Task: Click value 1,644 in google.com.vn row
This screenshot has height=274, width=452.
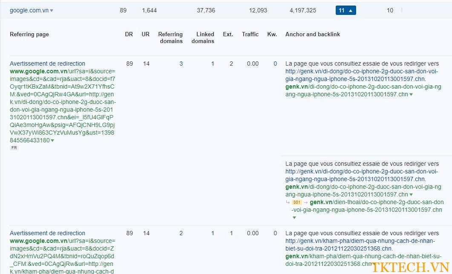Action: (x=150, y=10)
